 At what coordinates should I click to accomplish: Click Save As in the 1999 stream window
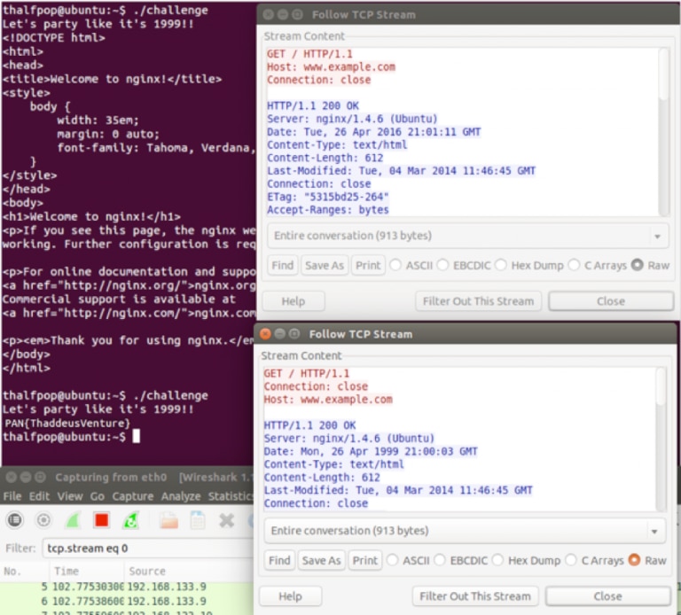[321, 560]
